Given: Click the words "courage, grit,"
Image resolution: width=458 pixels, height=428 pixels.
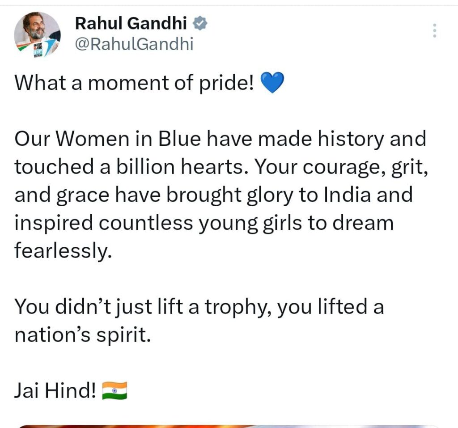Looking at the screenshot, I should point(365,167).
